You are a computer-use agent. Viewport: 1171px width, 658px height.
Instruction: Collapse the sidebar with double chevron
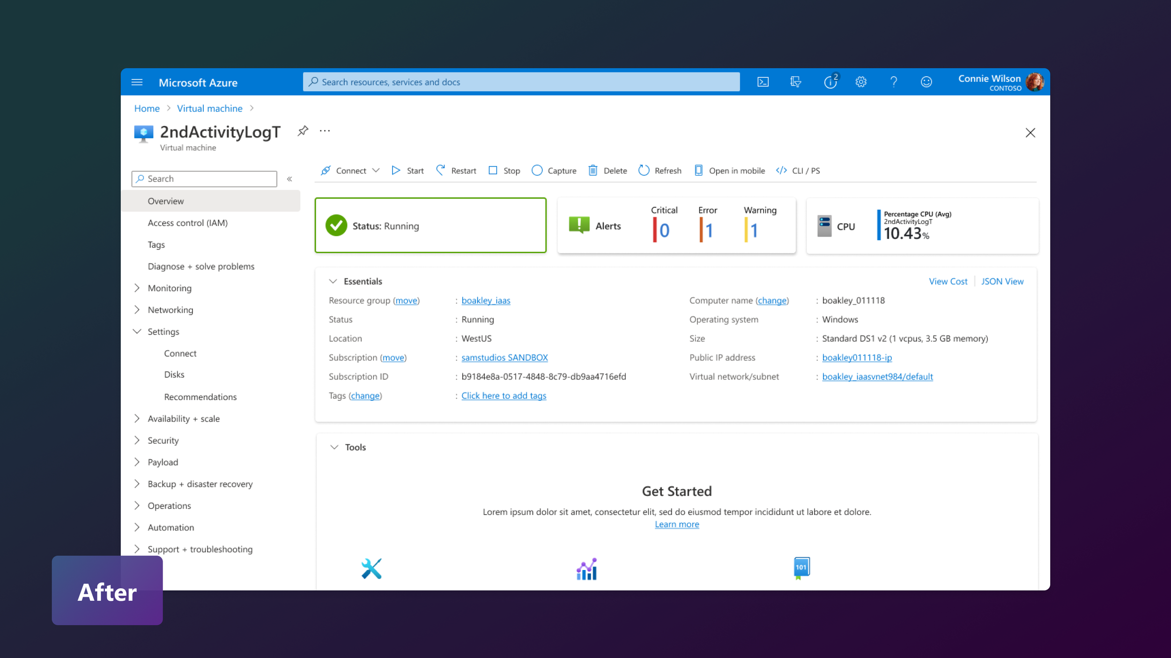click(x=289, y=179)
